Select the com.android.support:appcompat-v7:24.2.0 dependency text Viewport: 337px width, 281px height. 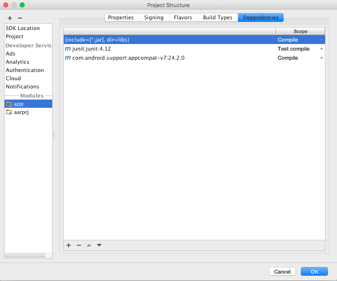point(129,58)
